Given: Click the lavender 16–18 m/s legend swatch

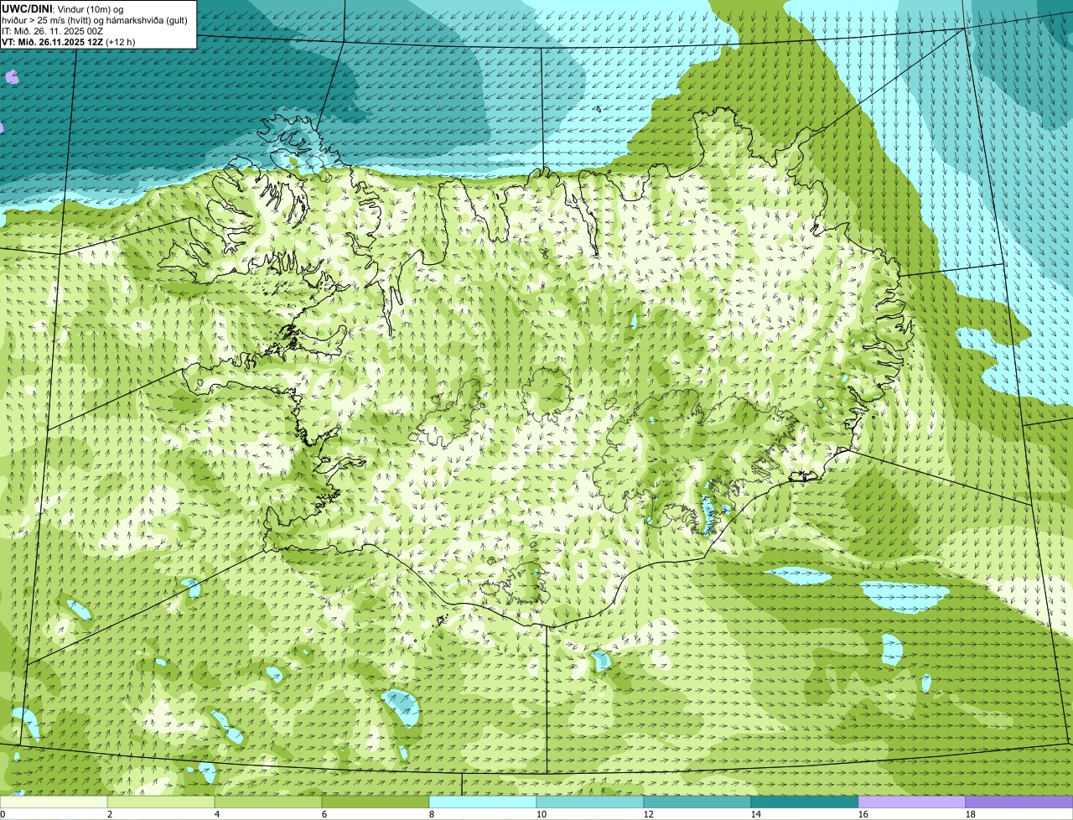Looking at the screenshot, I should tap(912, 802).
